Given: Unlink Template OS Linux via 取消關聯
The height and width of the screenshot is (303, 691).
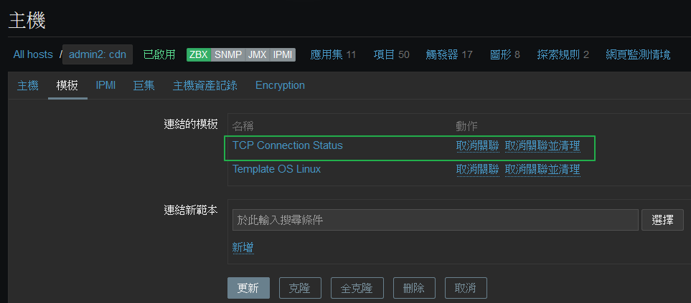Looking at the screenshot, I should pyautogui.click(x=477, y=169).
